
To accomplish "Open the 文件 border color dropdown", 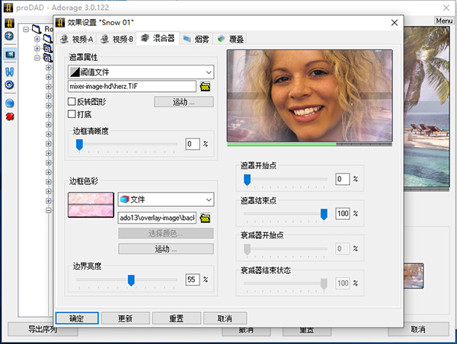I will [x=165, y=199].
